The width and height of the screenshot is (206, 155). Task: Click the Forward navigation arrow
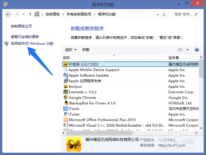[16, 14]
